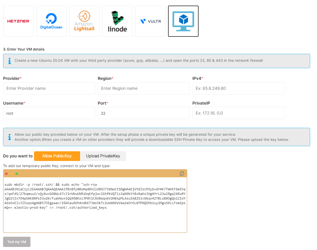Focus the IPv4 address input

238,88
